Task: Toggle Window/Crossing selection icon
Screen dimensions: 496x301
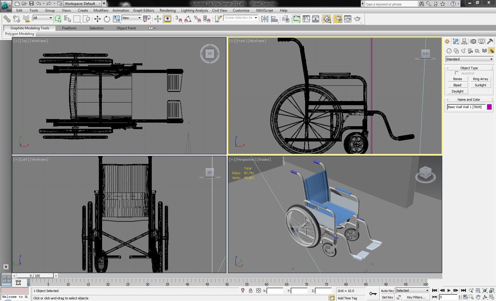Action: 86,19
